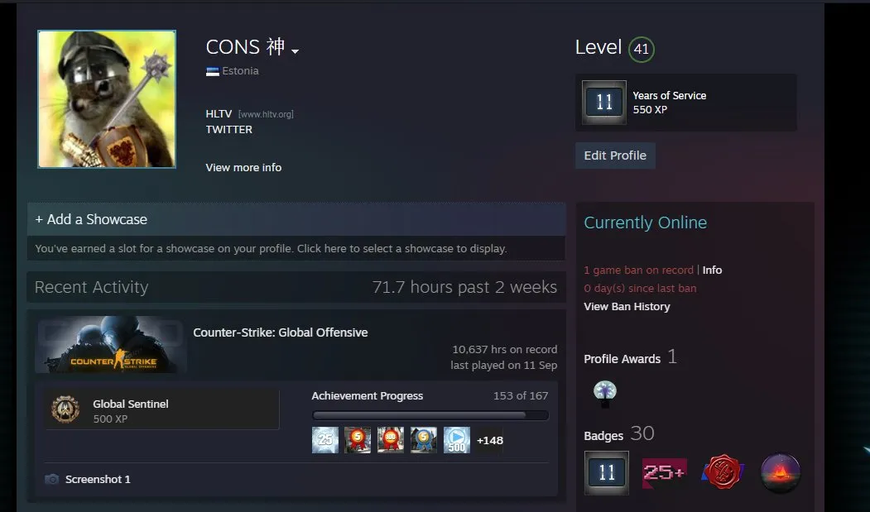
Task: Open the 500 play-button achievement icon
Action: click(x=457, y=440)
